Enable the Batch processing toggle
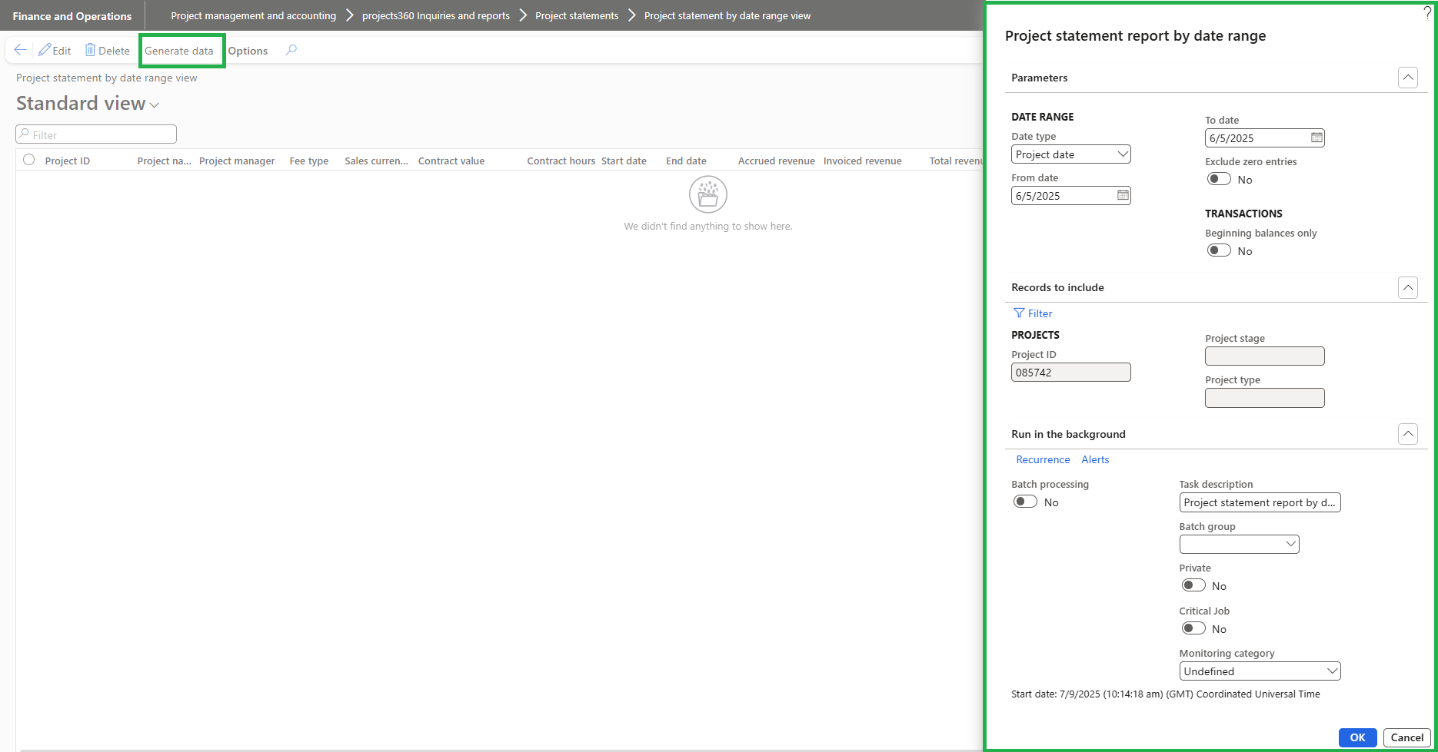 [1025, 502]
